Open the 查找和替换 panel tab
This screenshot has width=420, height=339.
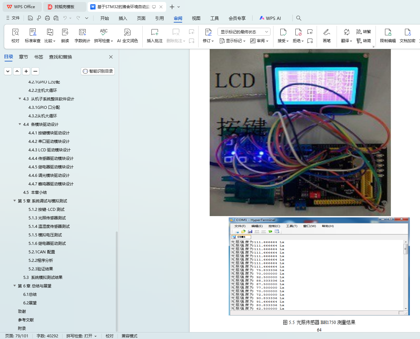click(61, 57)
